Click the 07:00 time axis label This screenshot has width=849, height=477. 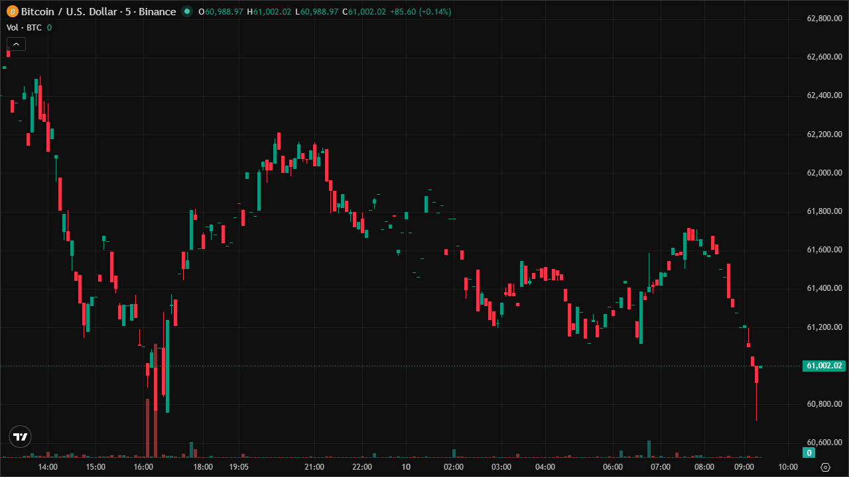(x=661, y=467)
